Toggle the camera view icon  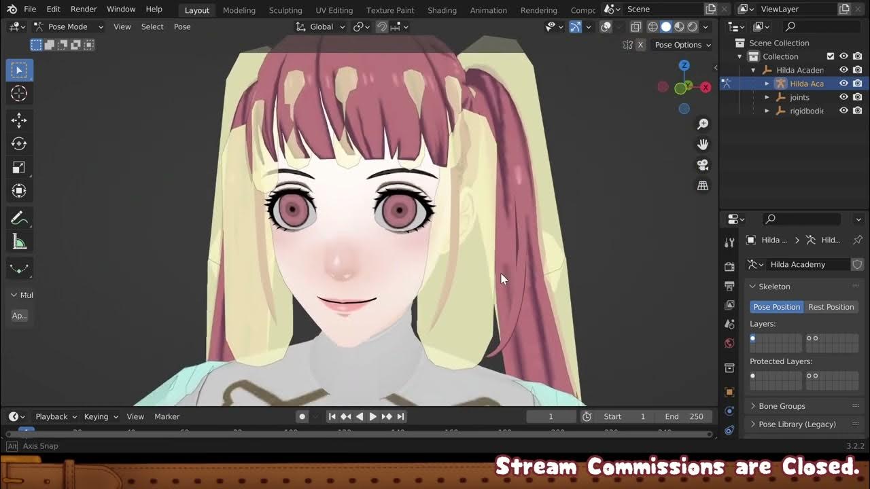tap(703, 165)
